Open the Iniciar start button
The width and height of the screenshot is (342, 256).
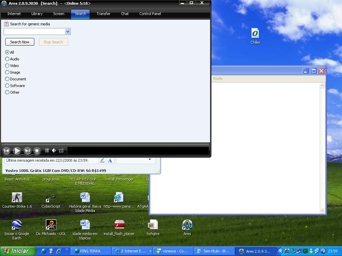coord(18,251)
